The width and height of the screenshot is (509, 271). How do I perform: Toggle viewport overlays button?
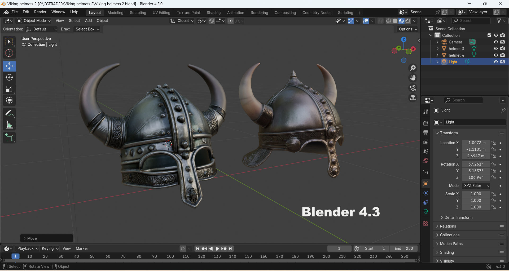pyautogui.click(x=366, y=21)
